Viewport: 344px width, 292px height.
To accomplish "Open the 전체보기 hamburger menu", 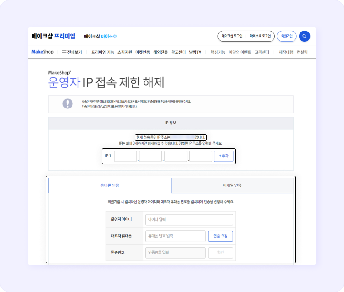I will point(72,52).
